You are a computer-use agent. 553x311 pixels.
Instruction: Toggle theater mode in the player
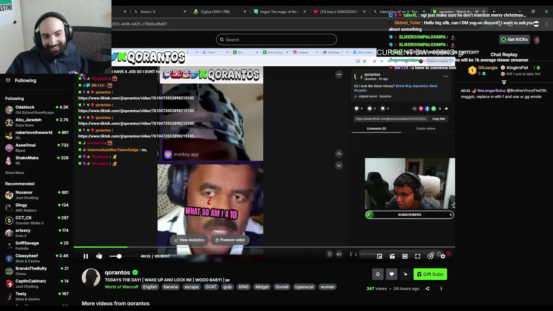click(x=405, y=256)
